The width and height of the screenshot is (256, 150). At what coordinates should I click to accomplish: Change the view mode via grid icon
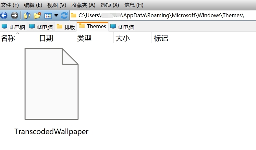(x=48, y=16)
